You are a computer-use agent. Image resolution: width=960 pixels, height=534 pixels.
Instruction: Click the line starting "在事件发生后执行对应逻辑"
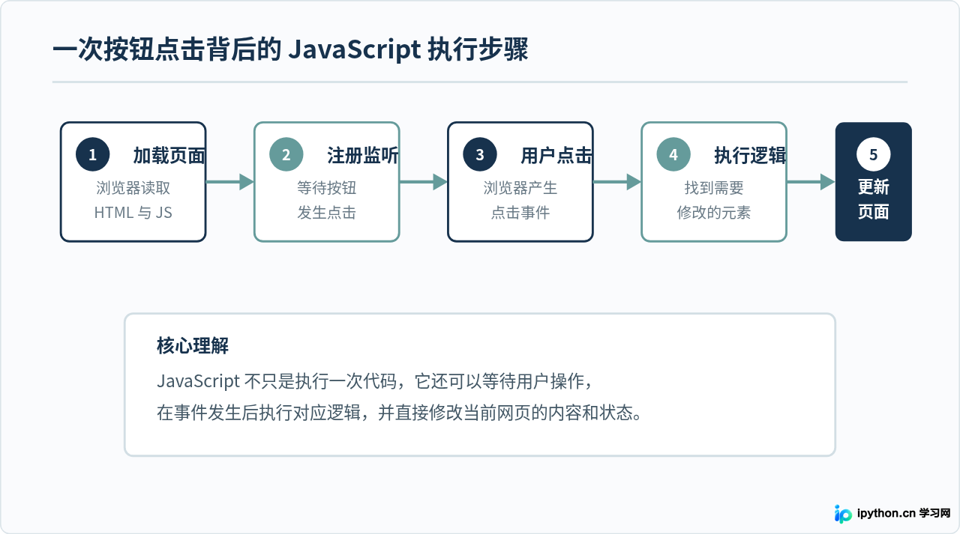(400, 413)
